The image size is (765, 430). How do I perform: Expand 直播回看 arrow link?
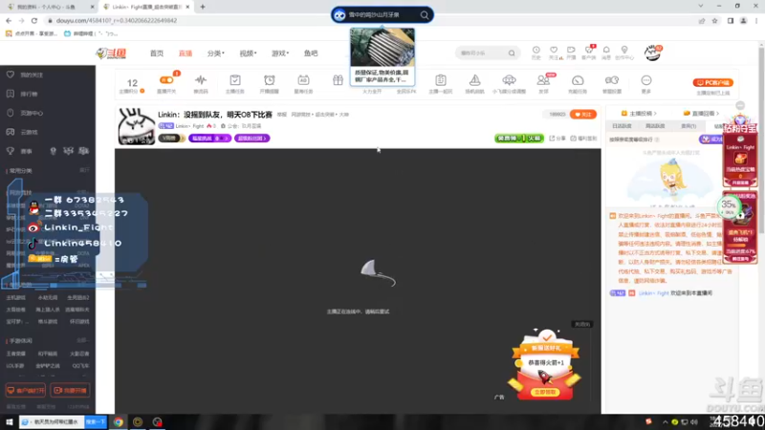tap(702, 114)
